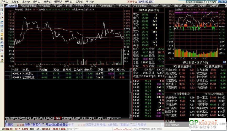The image size is (227, 131).
Task: Click the candlestick chart icon in left sidebar
Action: point(2,18)
